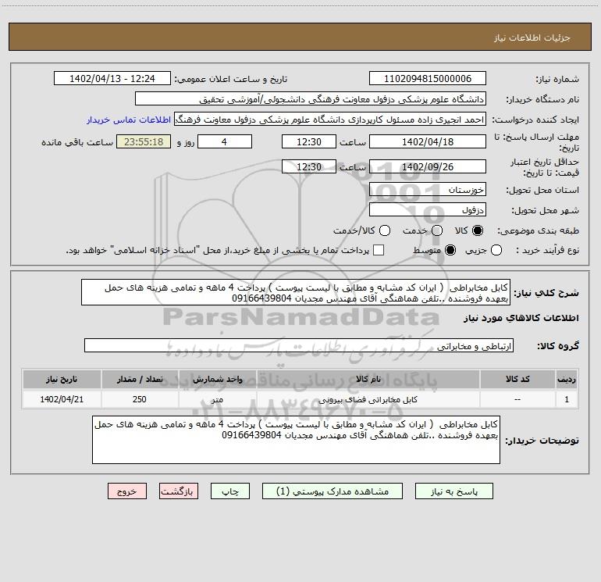Viewport: 601px width, 582px height.
Task: Click the تاریخ نیاز column header
Action: coord(62,379)
